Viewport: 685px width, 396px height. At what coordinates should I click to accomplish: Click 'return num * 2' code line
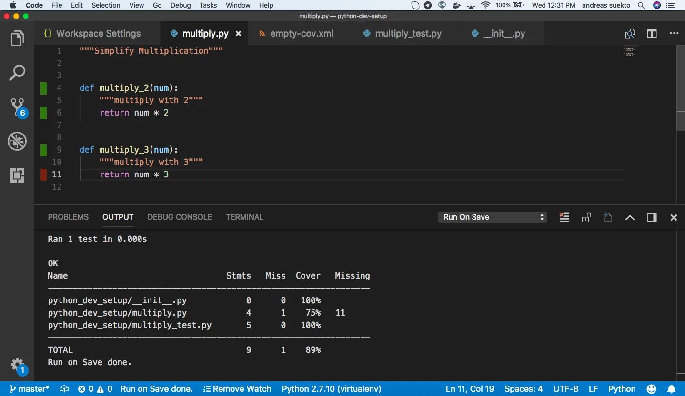[x=134, y=113]
